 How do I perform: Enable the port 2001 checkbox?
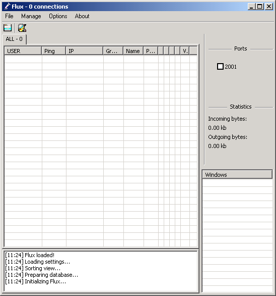pos(220,67)
